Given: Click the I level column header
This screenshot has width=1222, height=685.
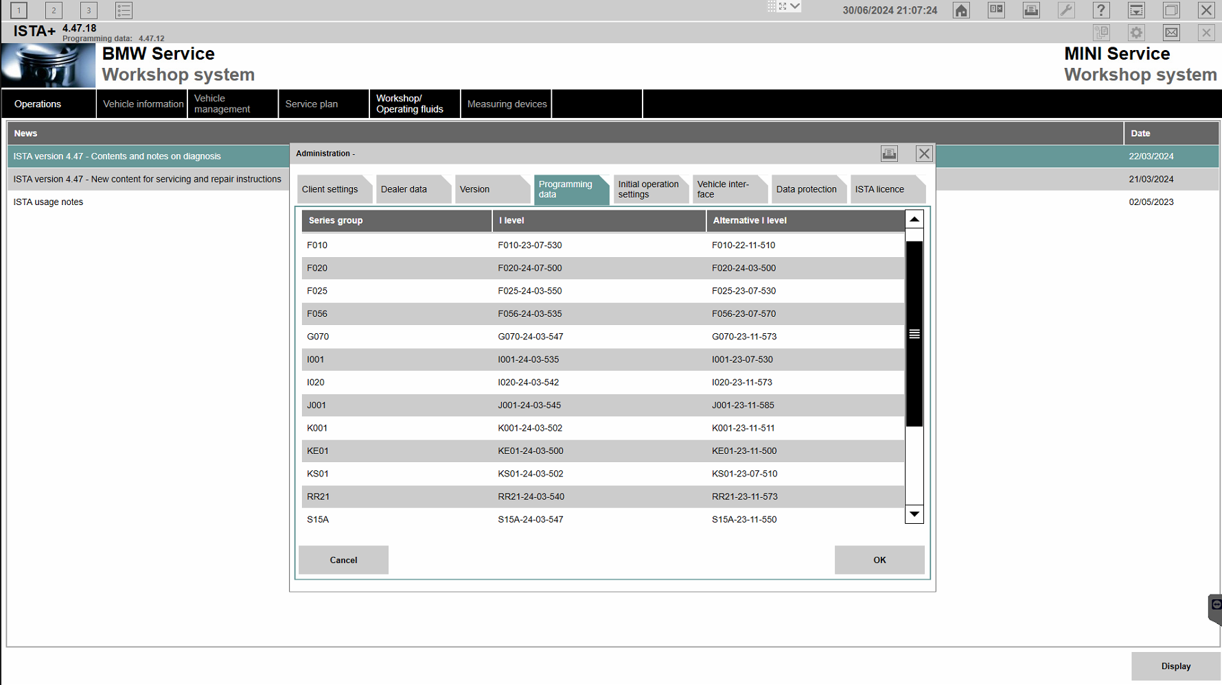Looking at the screenshot, I should tap(599, 221).
